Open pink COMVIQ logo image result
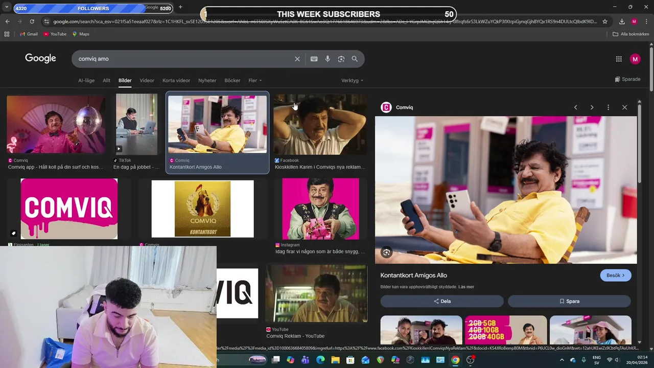The width and height of the screenshot is (654, 368). coord(69,209)
